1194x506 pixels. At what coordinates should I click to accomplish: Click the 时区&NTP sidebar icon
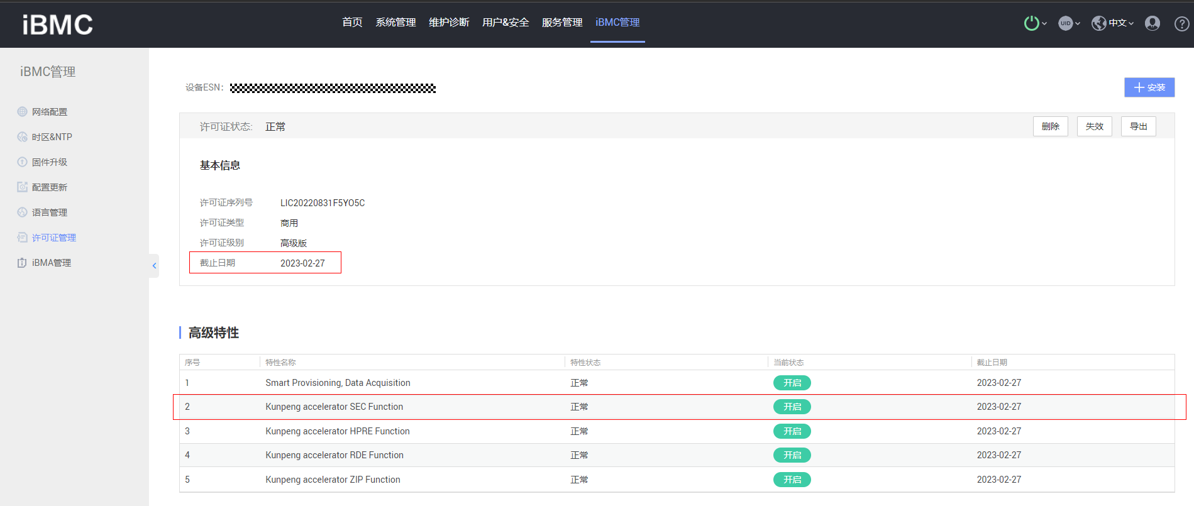[x=22, y=136]
